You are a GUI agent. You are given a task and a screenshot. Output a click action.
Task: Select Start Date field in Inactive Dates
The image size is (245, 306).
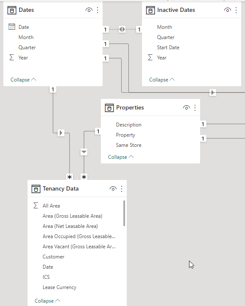pos(168,48)
